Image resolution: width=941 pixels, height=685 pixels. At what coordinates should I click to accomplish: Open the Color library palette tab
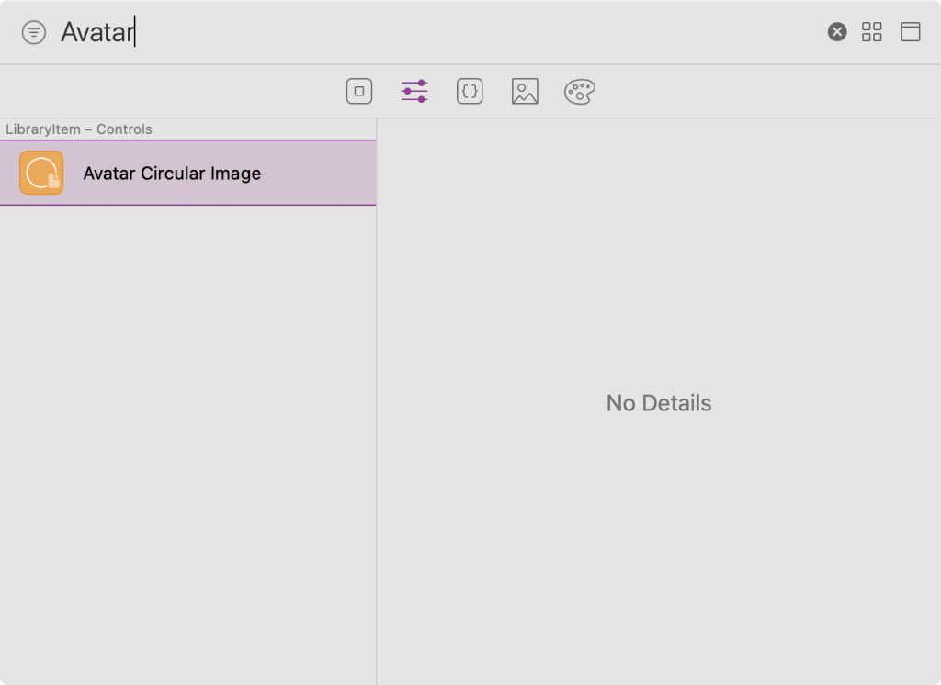(x=579, y=91)
